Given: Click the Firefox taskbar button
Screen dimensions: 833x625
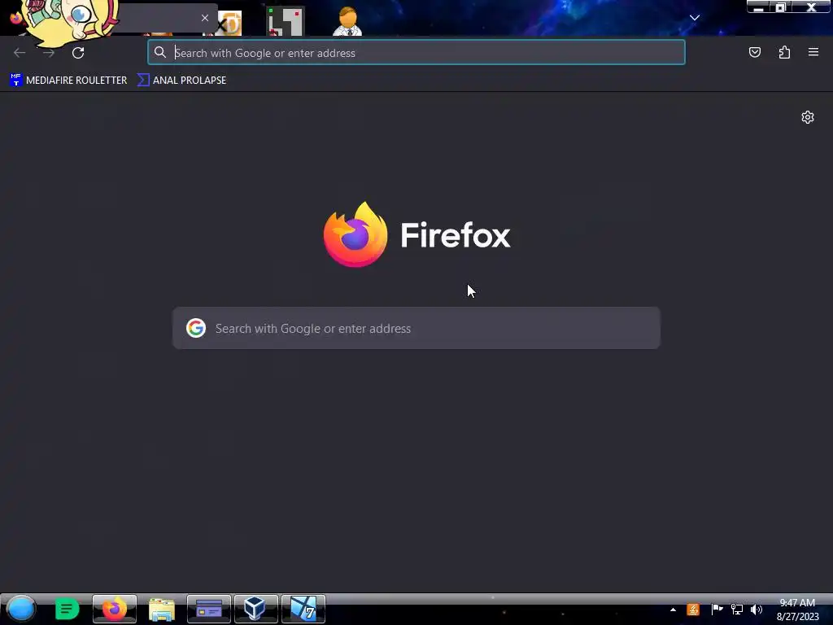Looking at the screenshot, I should tap(114, 609).
